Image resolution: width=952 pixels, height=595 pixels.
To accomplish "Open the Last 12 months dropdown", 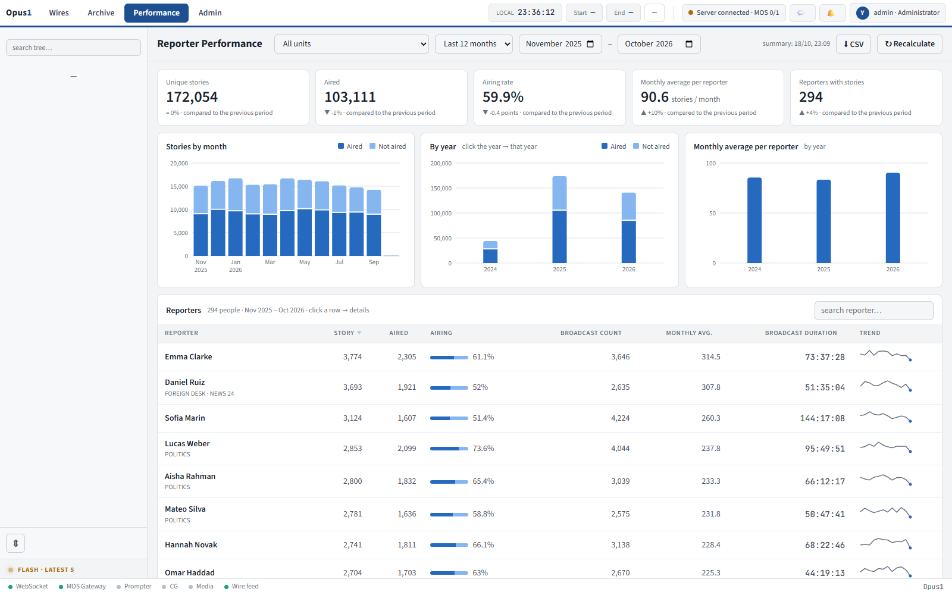I will click(x=474, y=44).
